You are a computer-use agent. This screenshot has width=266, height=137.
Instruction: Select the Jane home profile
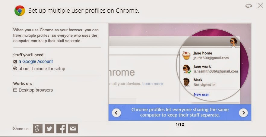click(210, 55)
